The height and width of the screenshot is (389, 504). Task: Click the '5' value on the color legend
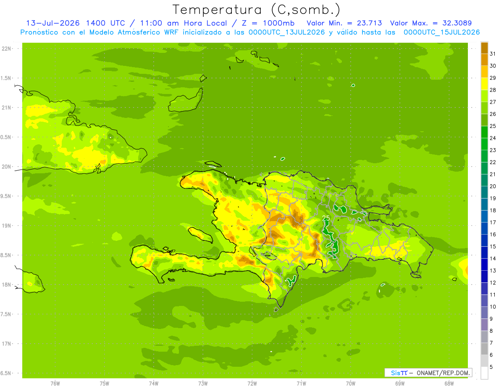[x=491, y=367]
